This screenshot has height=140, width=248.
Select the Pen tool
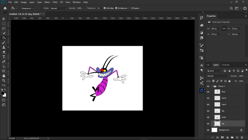pyautogui.click(x=3, y=61)
